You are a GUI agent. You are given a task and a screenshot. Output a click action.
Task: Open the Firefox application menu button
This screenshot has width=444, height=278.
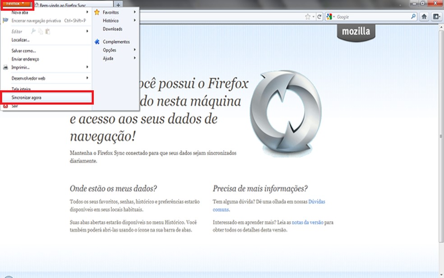click(17, 4)
